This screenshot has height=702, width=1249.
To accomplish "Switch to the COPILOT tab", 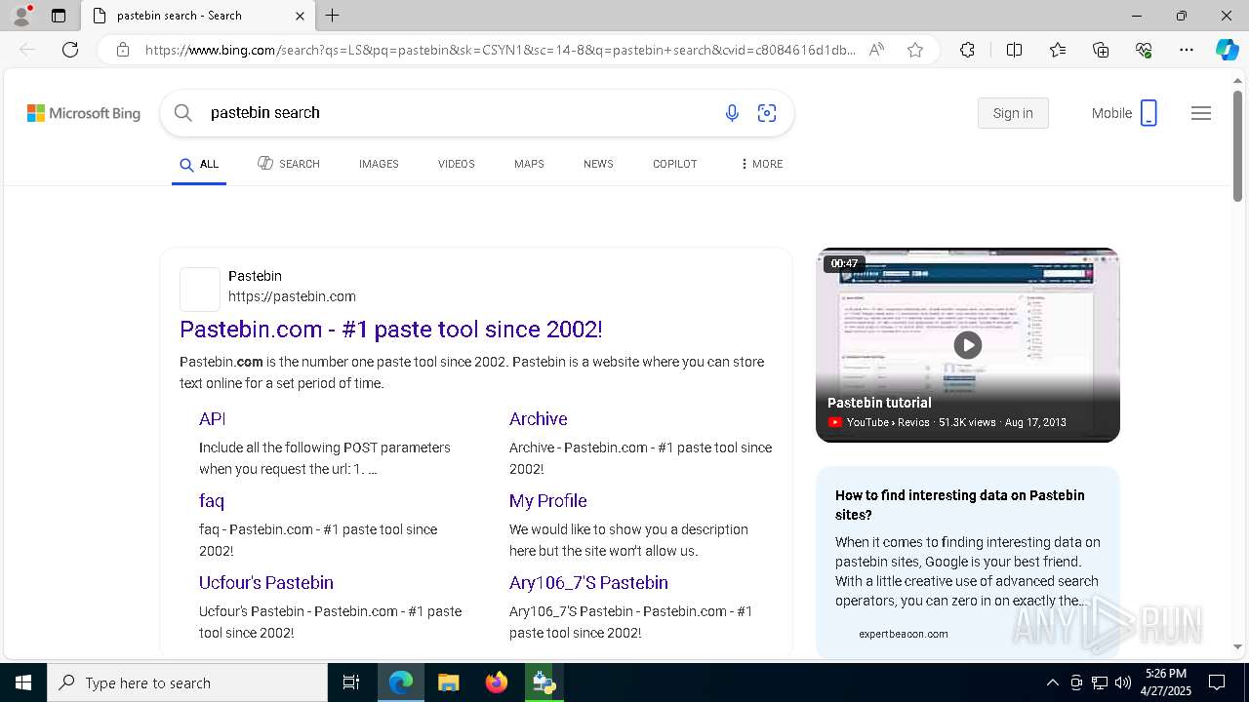I will coord(675,164).
